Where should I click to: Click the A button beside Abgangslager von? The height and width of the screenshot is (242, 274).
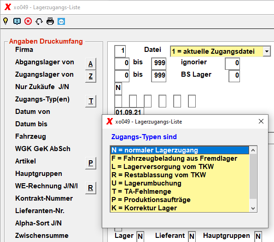[91, 64]
